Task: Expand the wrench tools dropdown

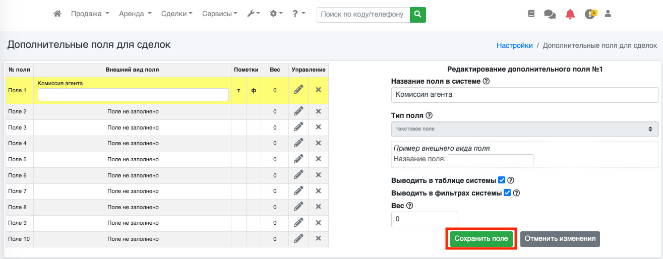Action: point(253,14)
